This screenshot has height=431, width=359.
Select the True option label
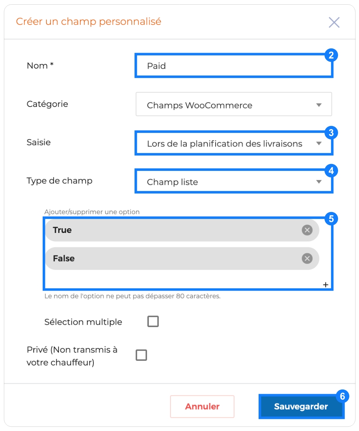click(x=62, y=230)
